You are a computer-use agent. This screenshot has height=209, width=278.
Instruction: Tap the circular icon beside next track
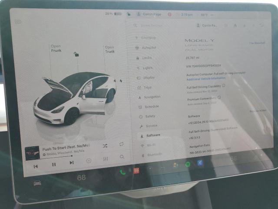[89, 161]
